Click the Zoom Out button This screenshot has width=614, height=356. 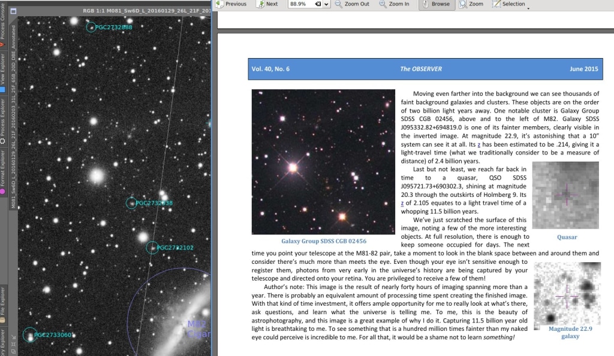352,4
